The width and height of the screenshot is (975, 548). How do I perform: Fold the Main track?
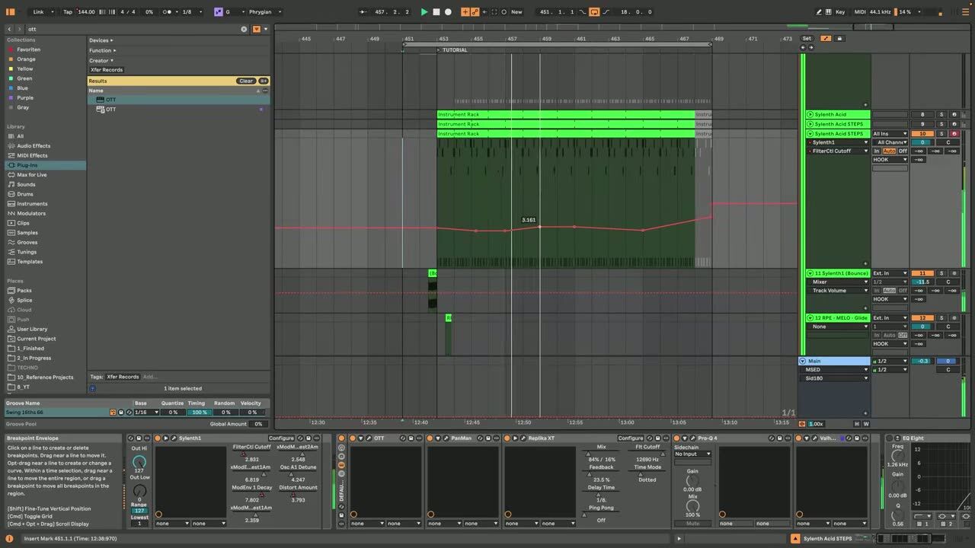(x=803, y=361)
